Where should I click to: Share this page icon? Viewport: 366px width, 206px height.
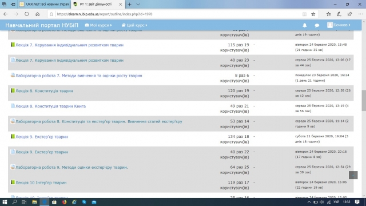[349, 14]
